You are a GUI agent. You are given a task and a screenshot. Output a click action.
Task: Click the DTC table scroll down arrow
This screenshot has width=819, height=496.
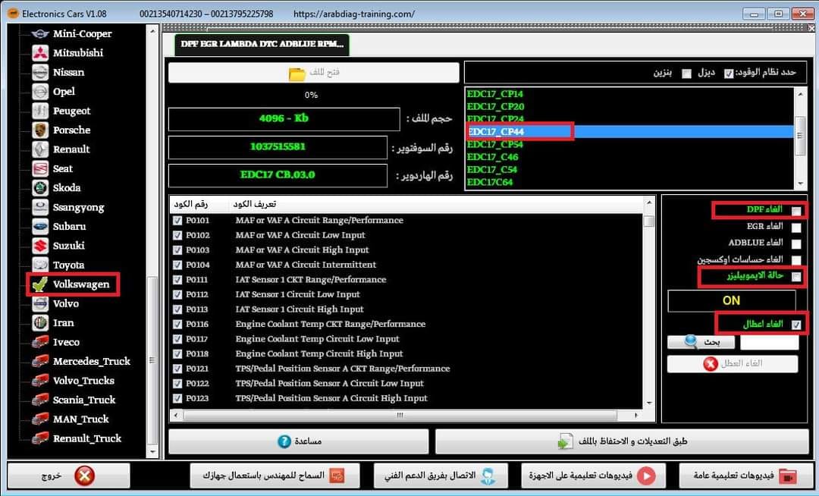[x=648, y=403]
